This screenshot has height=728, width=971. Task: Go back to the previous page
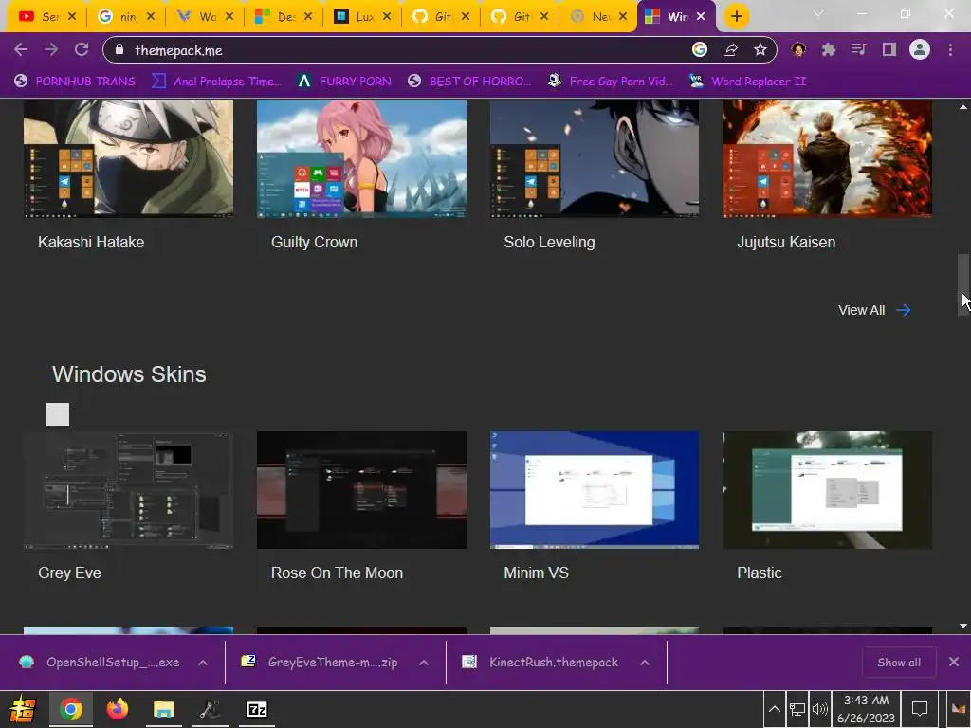click(21, 49)
